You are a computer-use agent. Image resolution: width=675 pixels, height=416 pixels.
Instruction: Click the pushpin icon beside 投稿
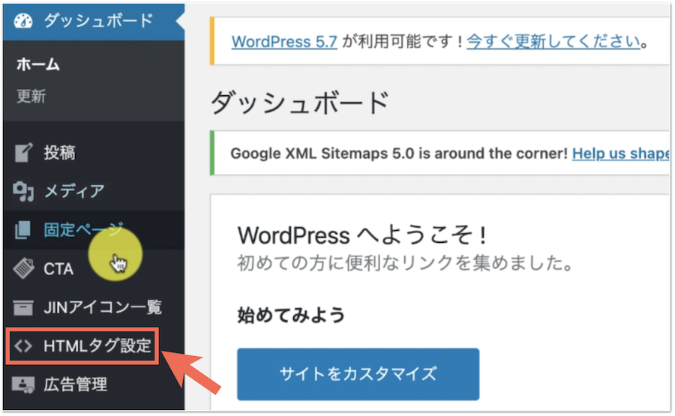24,154
